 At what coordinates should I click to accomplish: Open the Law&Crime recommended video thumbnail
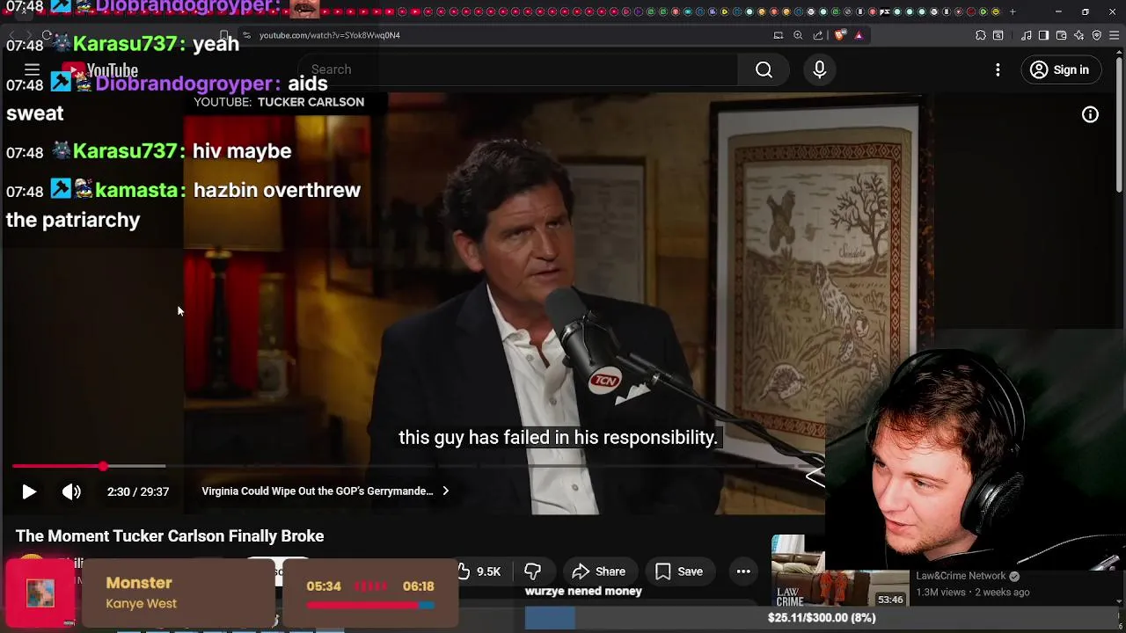coord(839,571)
